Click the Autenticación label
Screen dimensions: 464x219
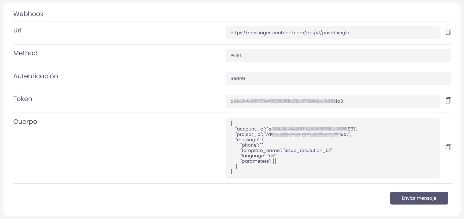[x=36, y=76]
